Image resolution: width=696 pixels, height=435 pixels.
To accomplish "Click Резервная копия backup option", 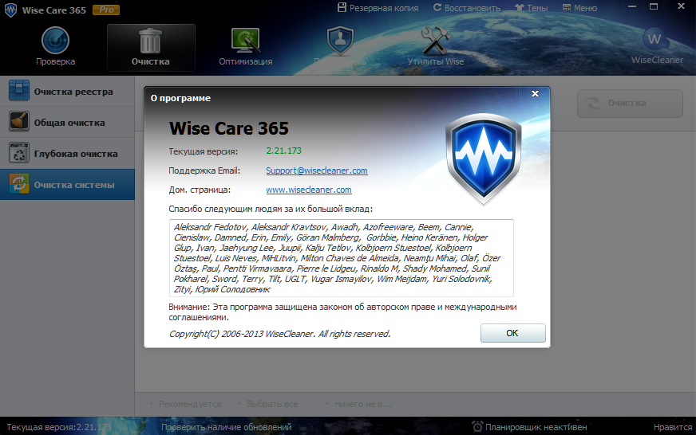I will (378, 8).
